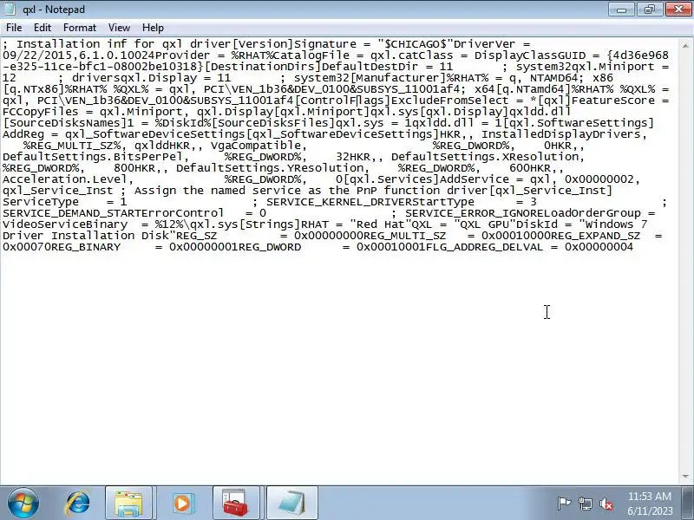Close the qxl Notepad window

coord(678,10)
